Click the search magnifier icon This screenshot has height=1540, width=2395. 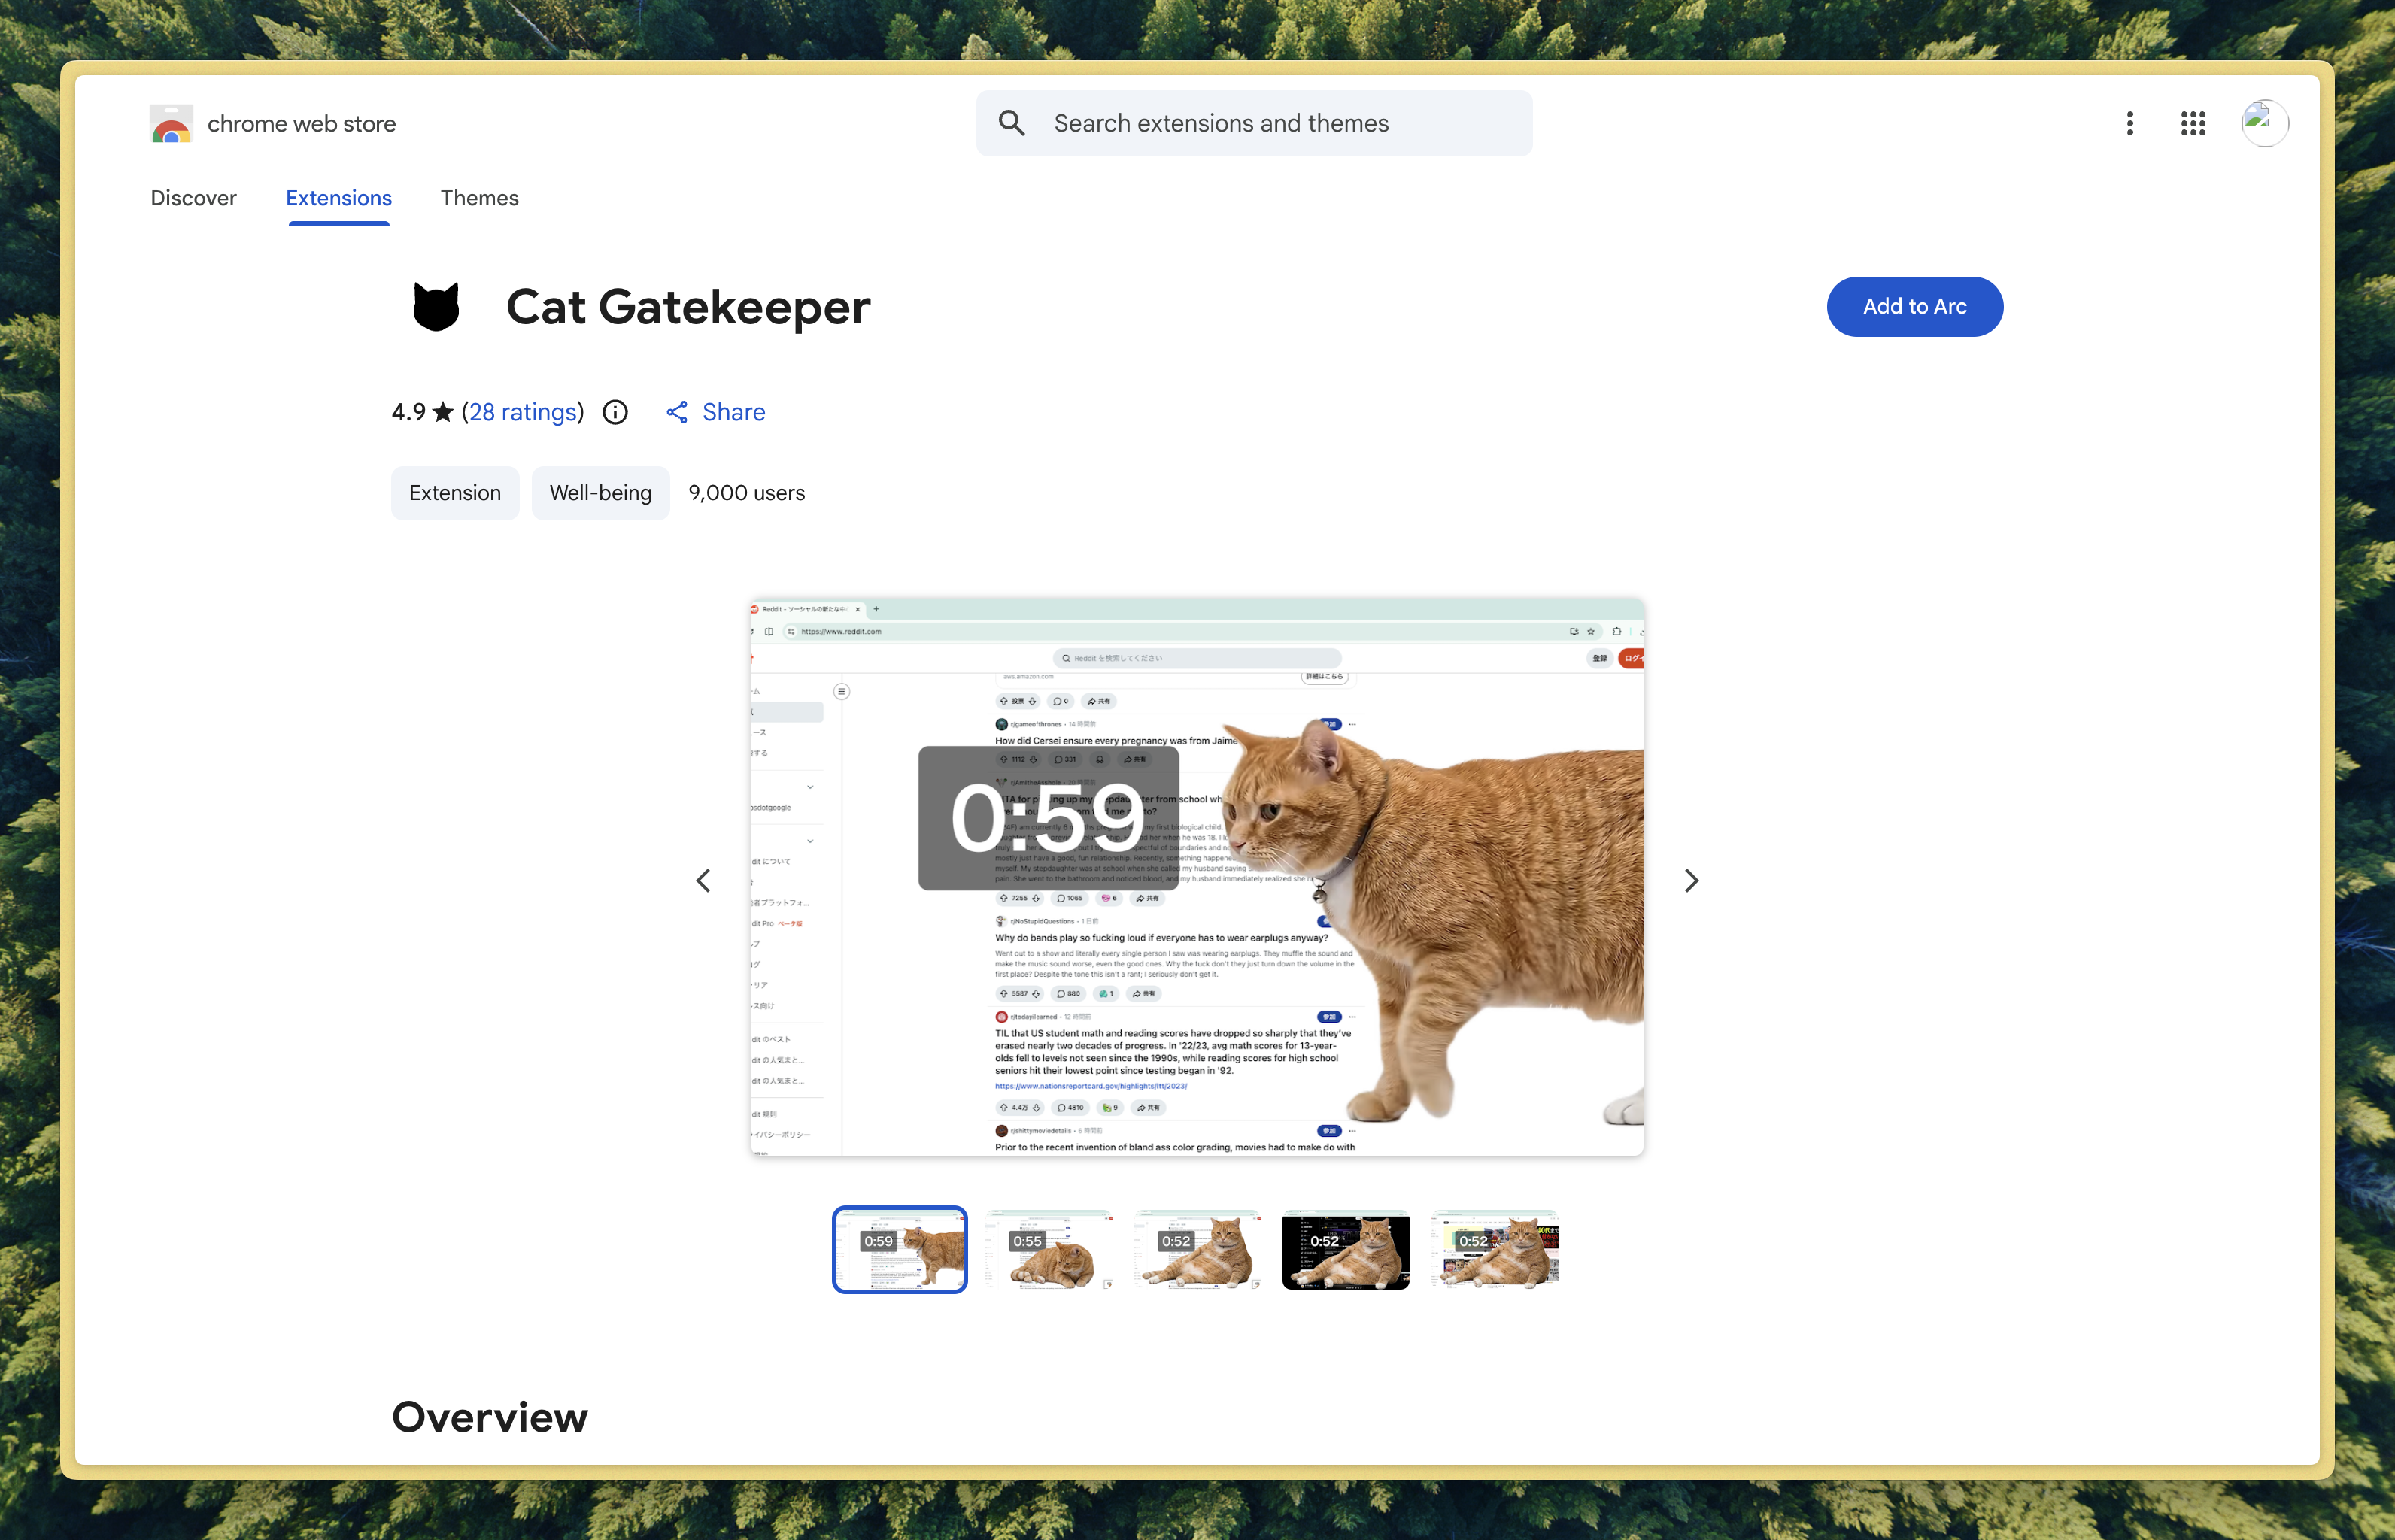(x=1012, y=123)
